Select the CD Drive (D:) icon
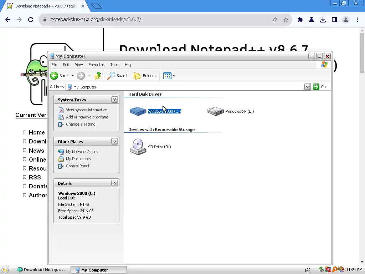The height and width of the screenshot is (274, 365). (138, 147)
